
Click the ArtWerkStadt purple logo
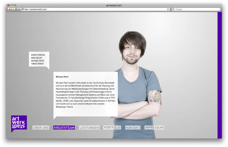(x=19, y=123)
